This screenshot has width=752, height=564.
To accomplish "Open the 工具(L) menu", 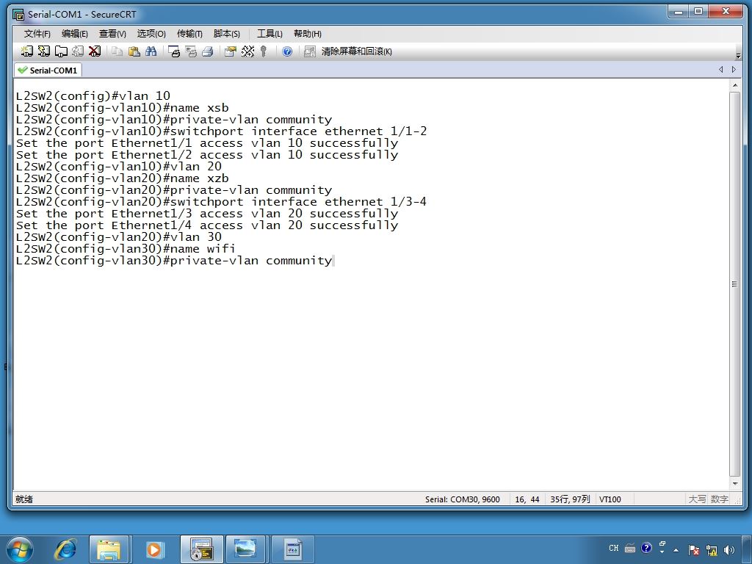I will pyautogui.click(x=270, y=34).
